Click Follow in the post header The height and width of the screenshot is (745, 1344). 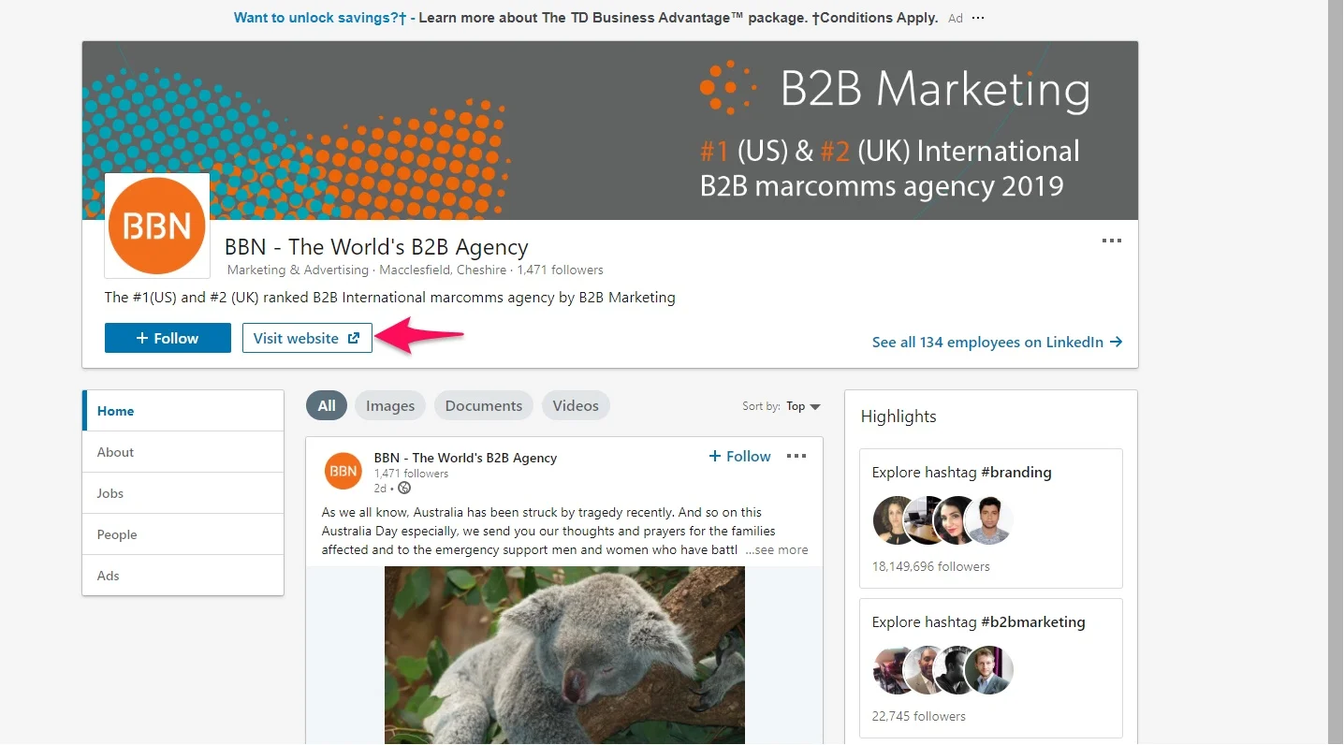coord(739,456)
